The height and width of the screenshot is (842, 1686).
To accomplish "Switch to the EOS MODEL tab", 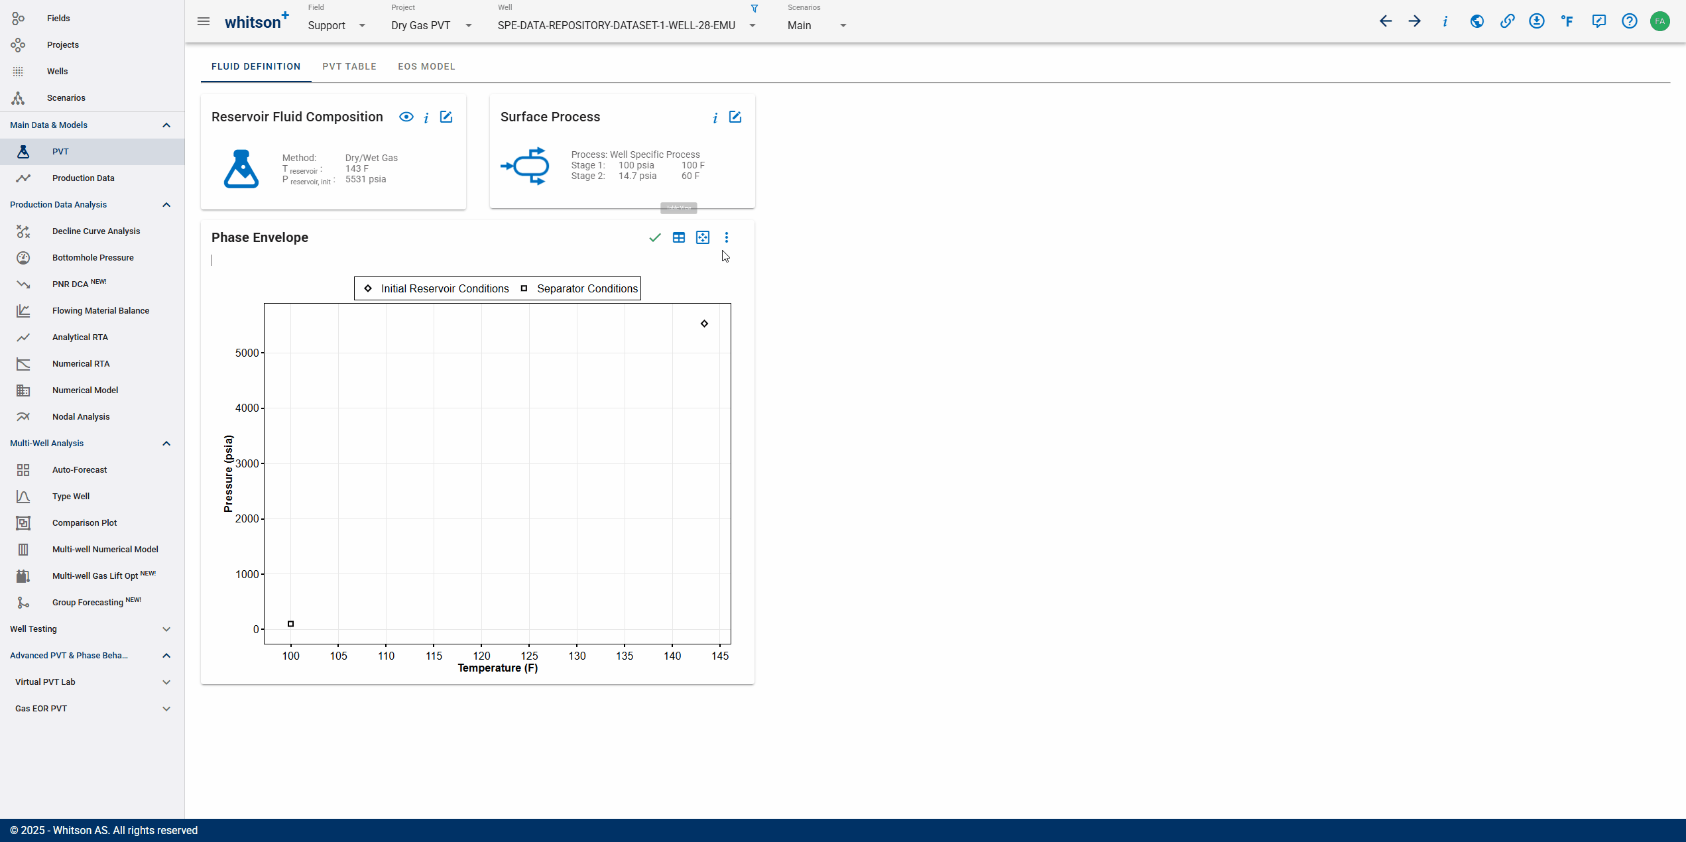I will click(x=426, y=67).
